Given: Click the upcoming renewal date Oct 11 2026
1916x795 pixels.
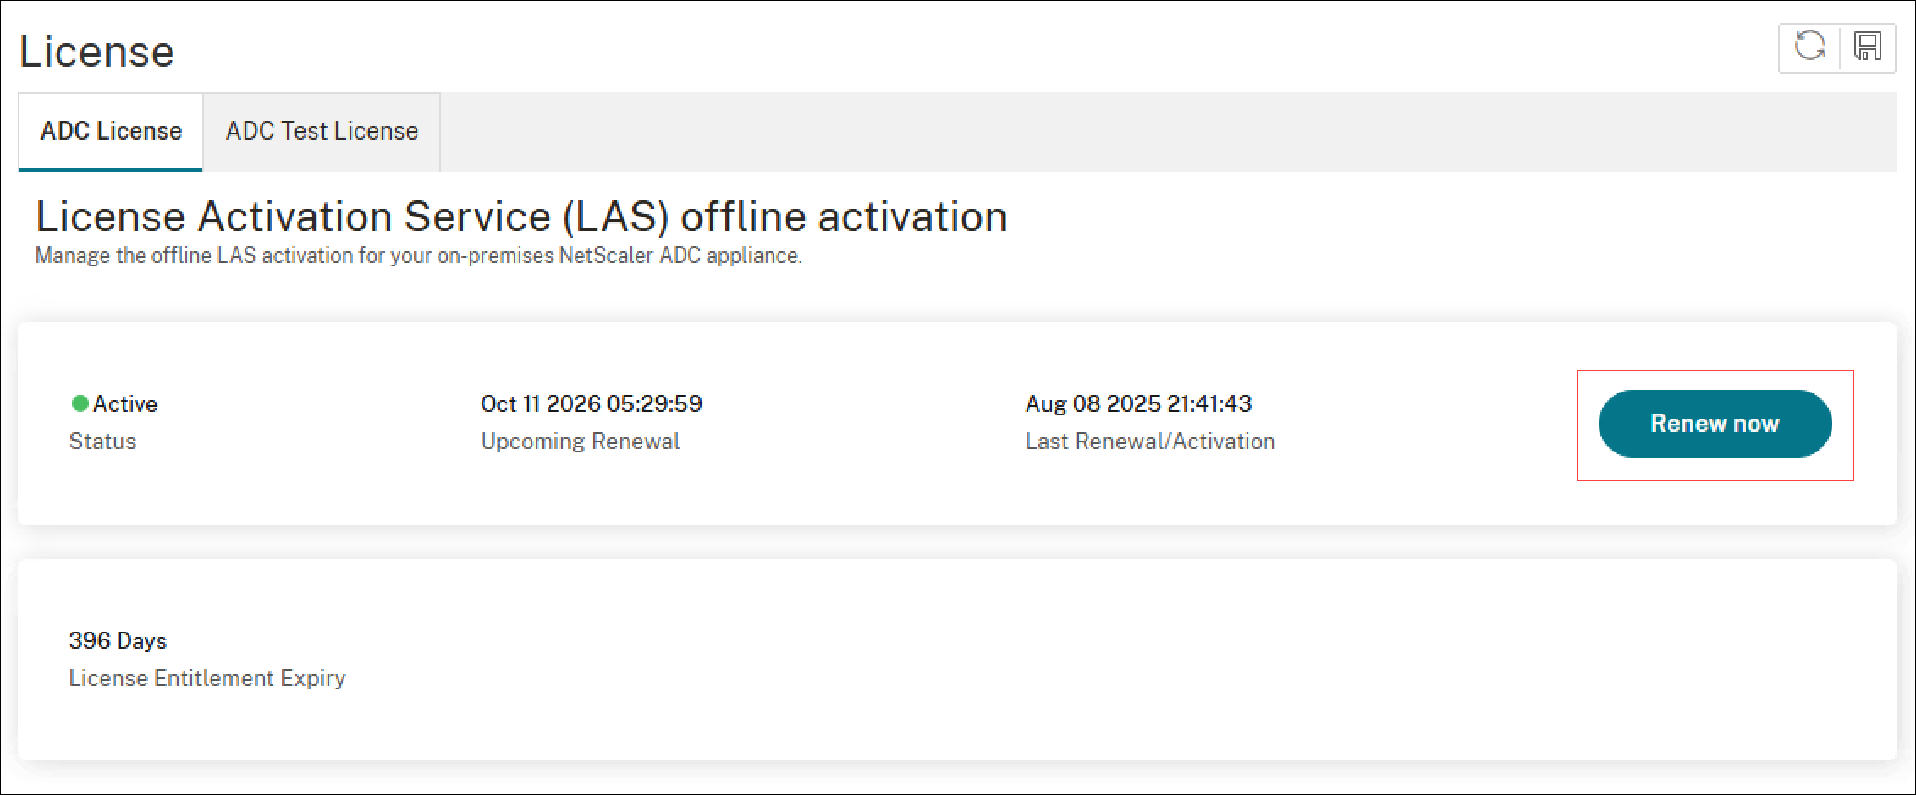Looking at the screenshot, I should tap(592, 403).
